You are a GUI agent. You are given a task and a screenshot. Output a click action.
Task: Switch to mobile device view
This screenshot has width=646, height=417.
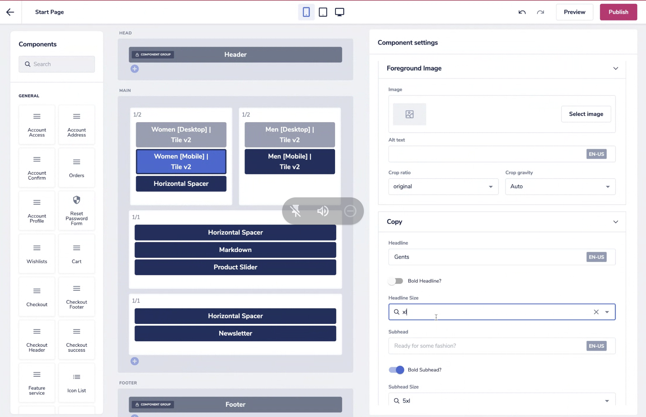click(x=306, y=12)
